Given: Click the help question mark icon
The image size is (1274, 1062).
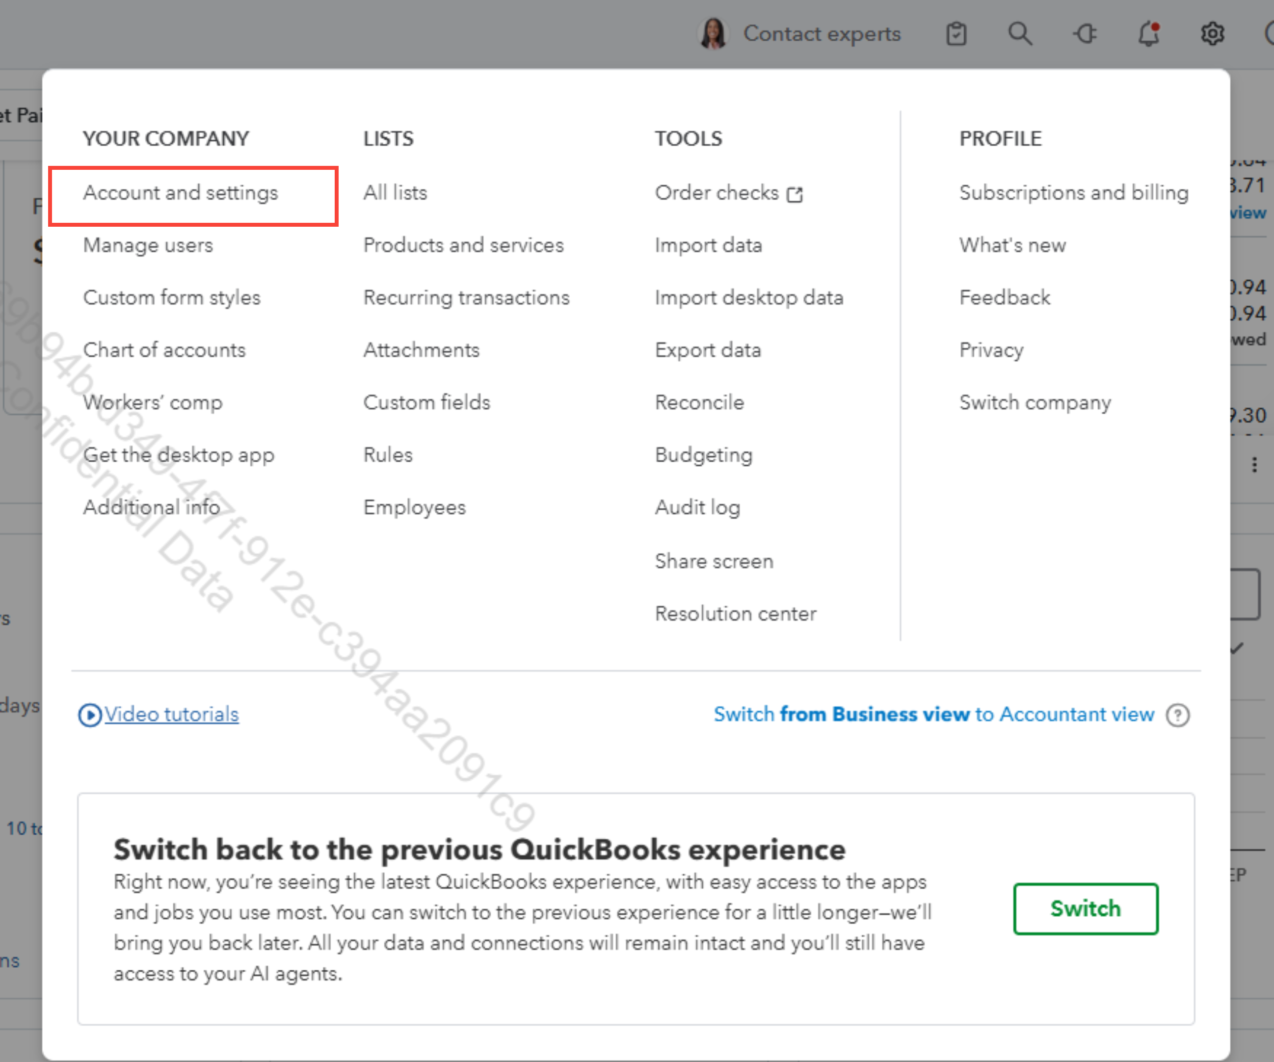Looking at the screenshot, I should tap(1177, 715).
